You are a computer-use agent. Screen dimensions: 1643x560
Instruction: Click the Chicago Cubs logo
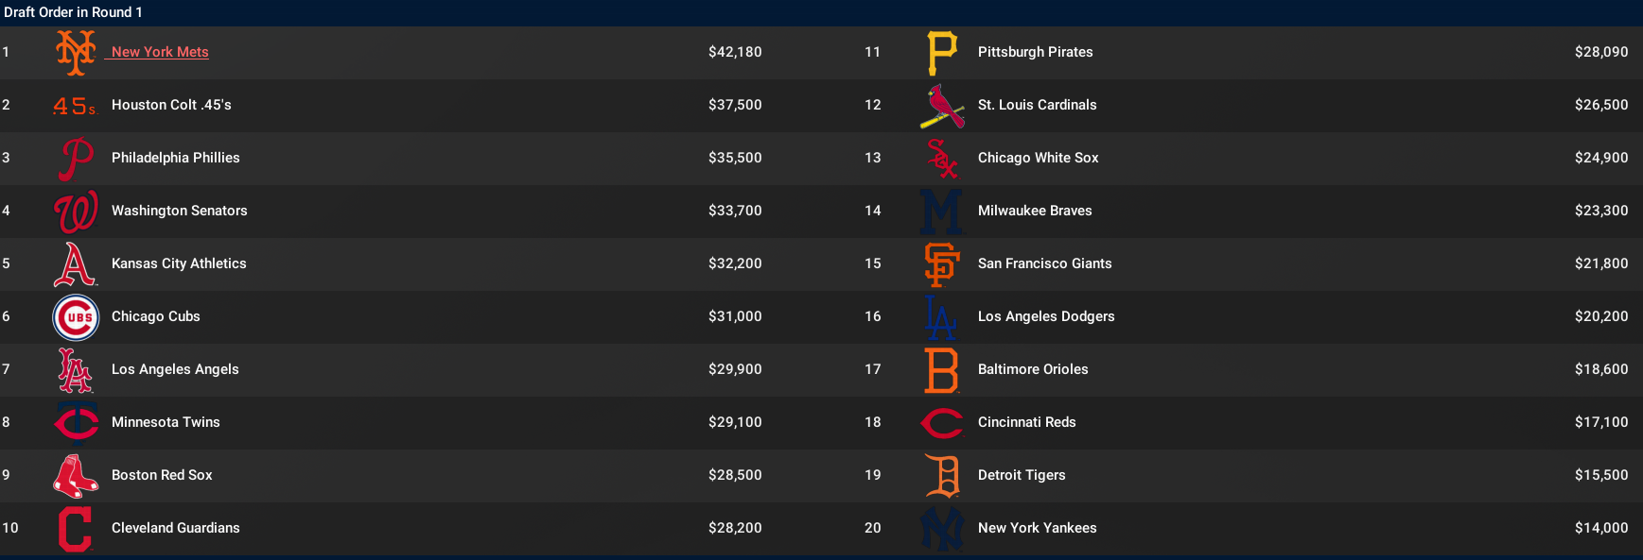click(76, 317)
